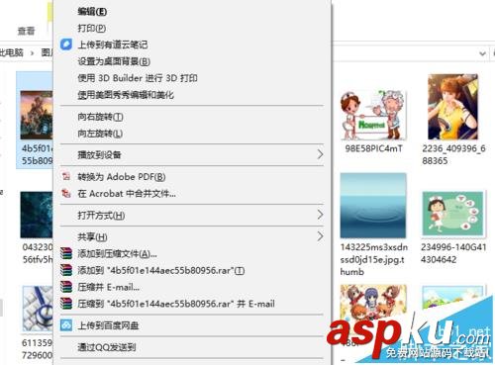This screenshot has width=495, height=365.
Task: Choose 添加到压缩文件(A)... entry
Action: click(x=117, y=254)
